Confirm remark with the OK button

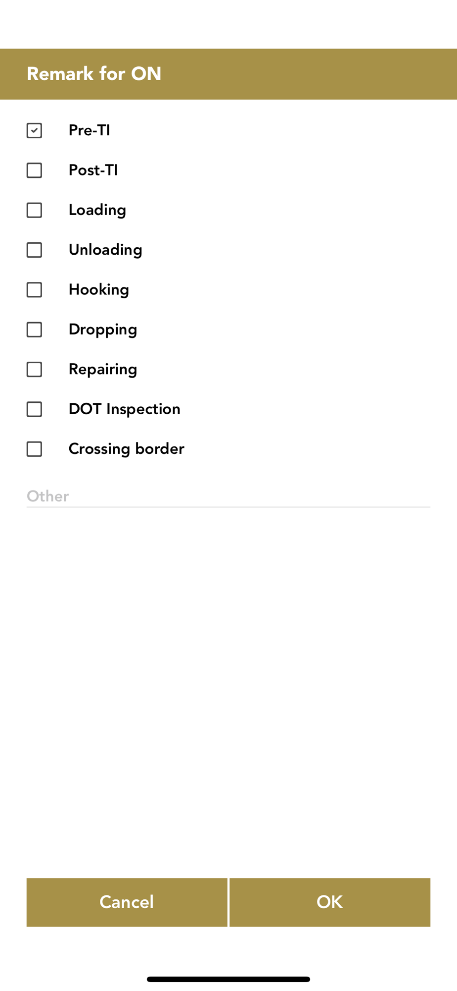tap(330, 902)
